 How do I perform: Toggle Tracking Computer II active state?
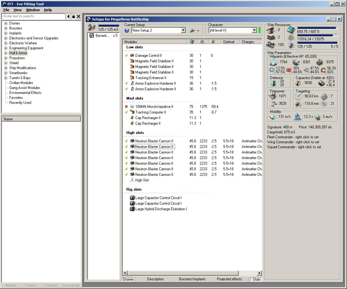126,112
